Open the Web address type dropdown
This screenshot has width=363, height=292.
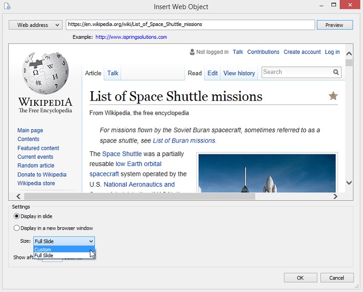(x=36, y=25)
